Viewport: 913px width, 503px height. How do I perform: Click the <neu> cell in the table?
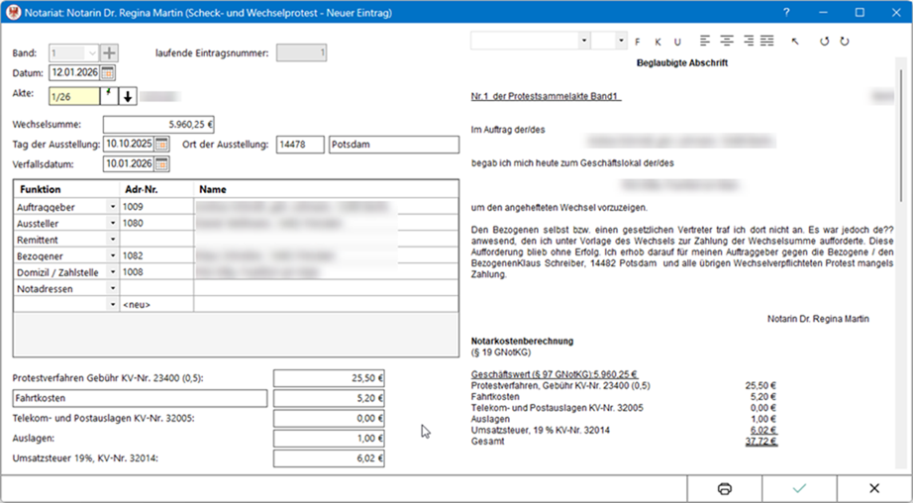(x=156, y=305)
